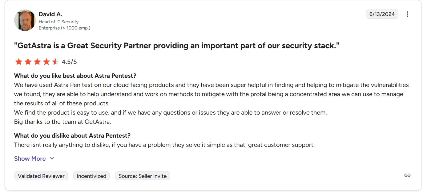Click the Enterprise (> 1000 emp.) label

coord(64,28)
